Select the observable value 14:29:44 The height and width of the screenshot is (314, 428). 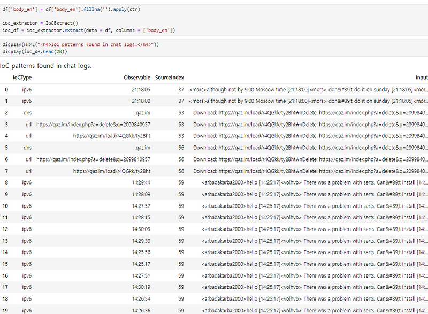[x=141, y=182]
